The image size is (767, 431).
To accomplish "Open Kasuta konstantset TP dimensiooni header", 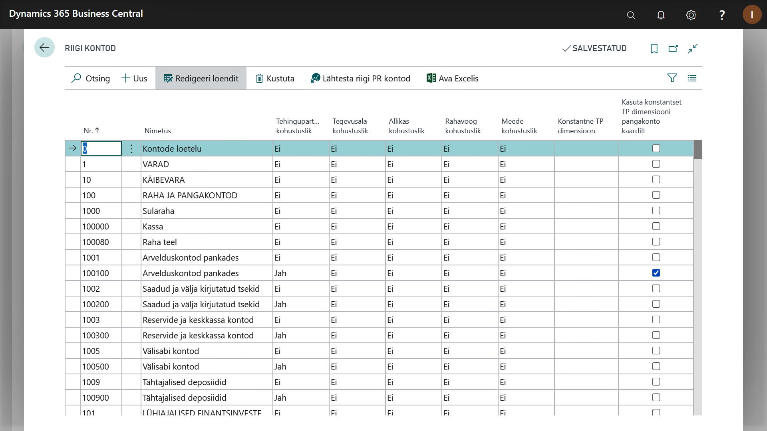I will click(x=652, y=116).
